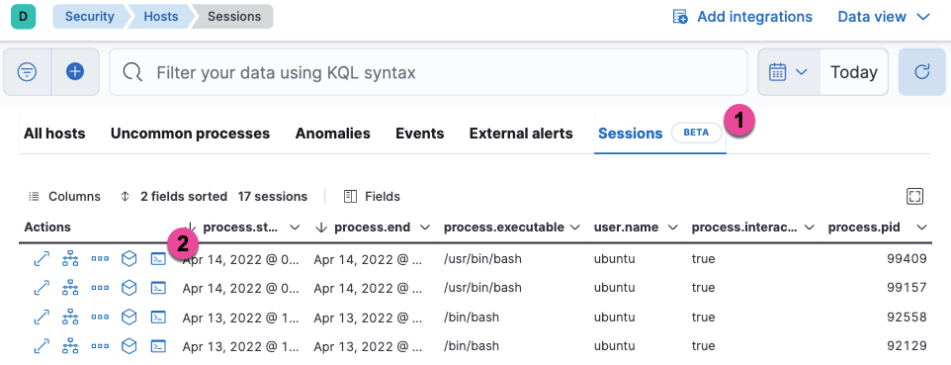This screenshot has width=951, height=365.
Task: Open the Fields browser
Action: tap(372, 196)
